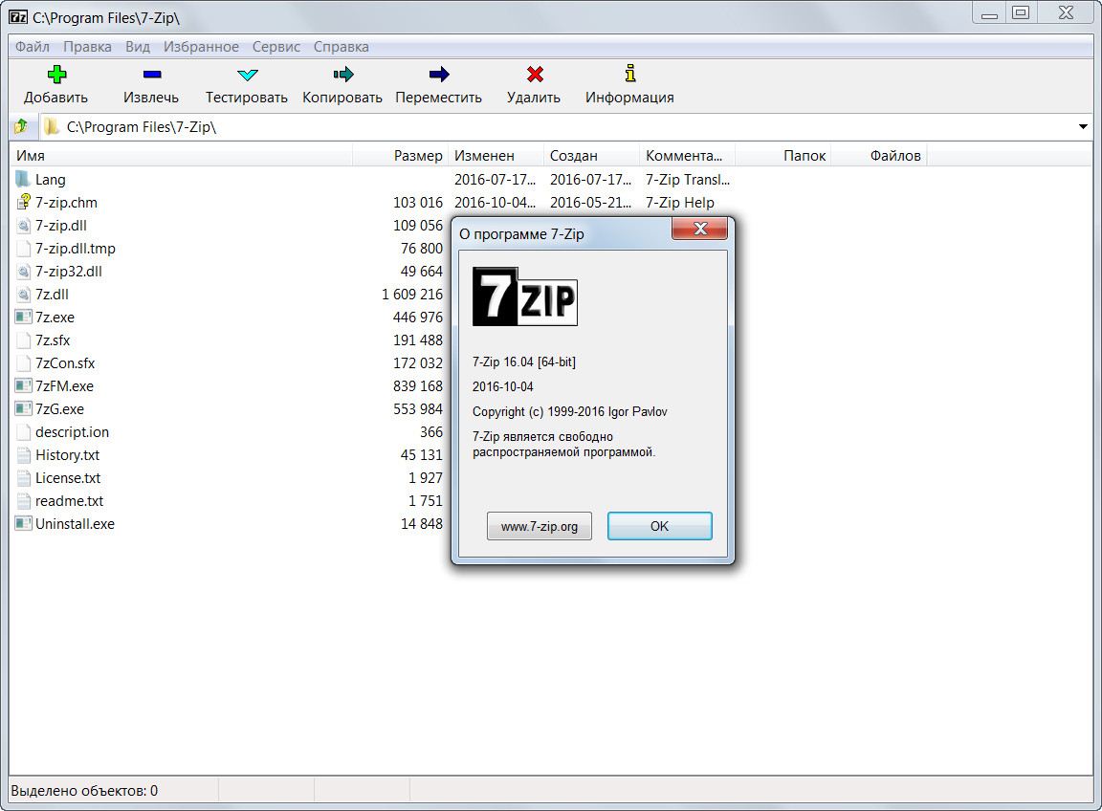Open the Справка menu
The width and height of the screenshot is (1102, 811).
click(x=341, y=46)
